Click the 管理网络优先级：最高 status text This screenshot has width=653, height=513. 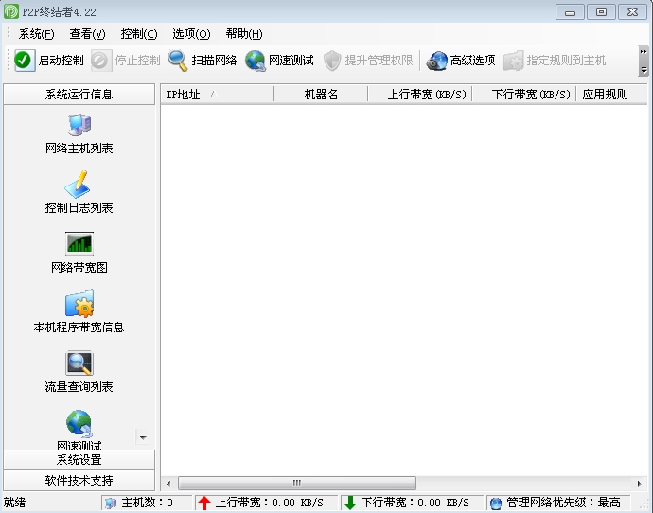tap(563, 503)
